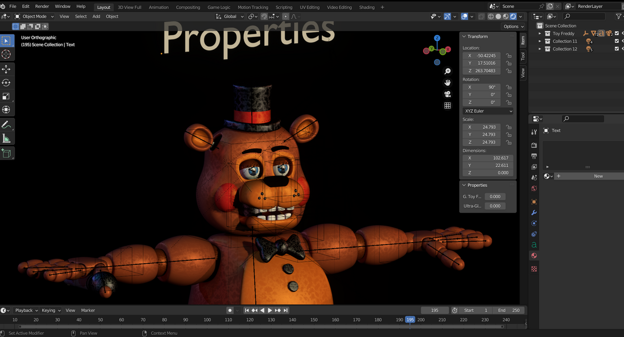624x337 pixels.
Task: Select the Add Cube tool
Action: 7,154
